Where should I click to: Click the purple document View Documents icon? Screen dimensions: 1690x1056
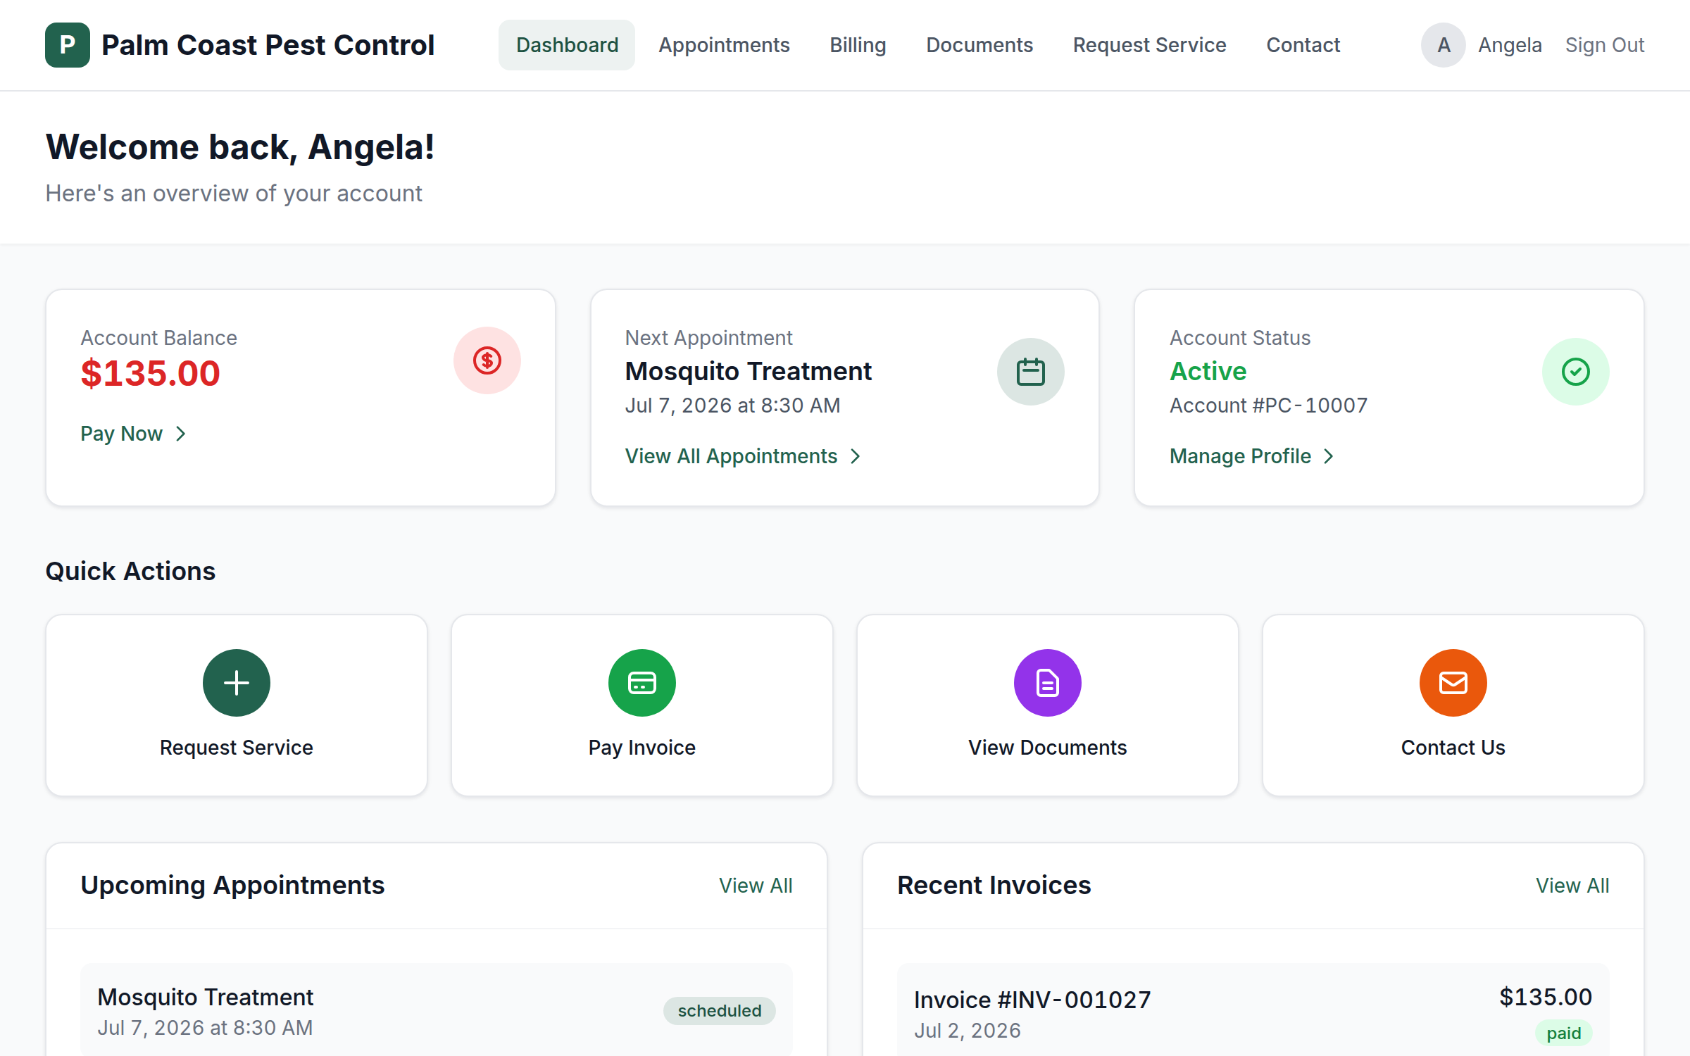[x=1048, y=683]
